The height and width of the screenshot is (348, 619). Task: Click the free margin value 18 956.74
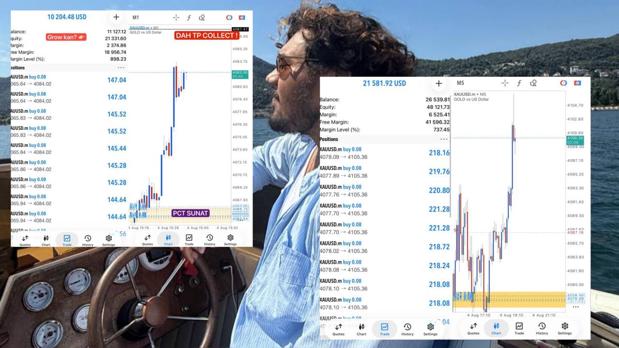[116, 52]
